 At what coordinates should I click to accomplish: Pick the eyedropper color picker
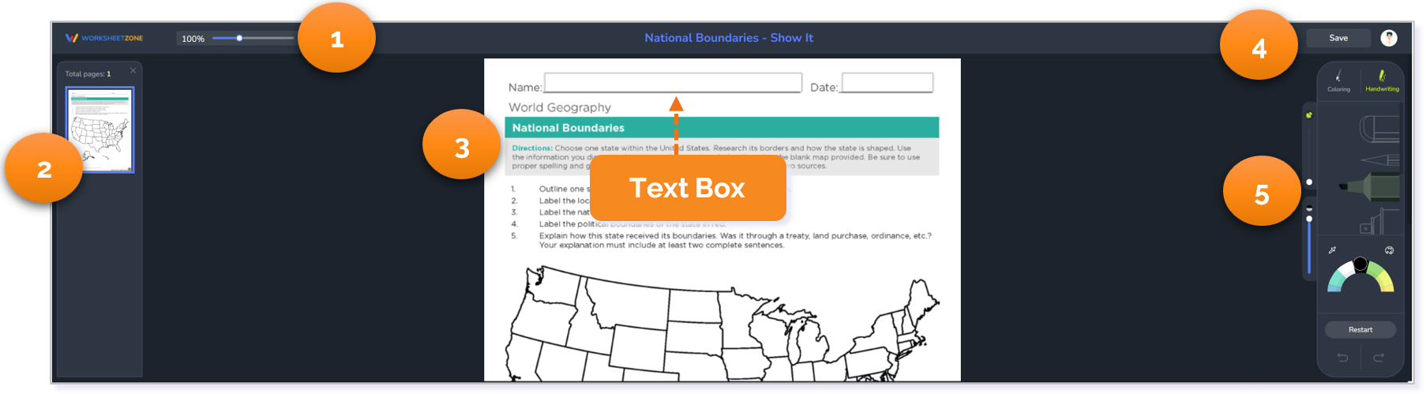point(1332,250)
